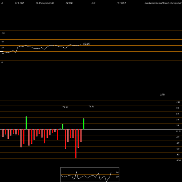Viewport: 182px width, 182px height.
Task: Click the -100 label on MR axis
Action: pyautogui.click(x=178, y=161)
